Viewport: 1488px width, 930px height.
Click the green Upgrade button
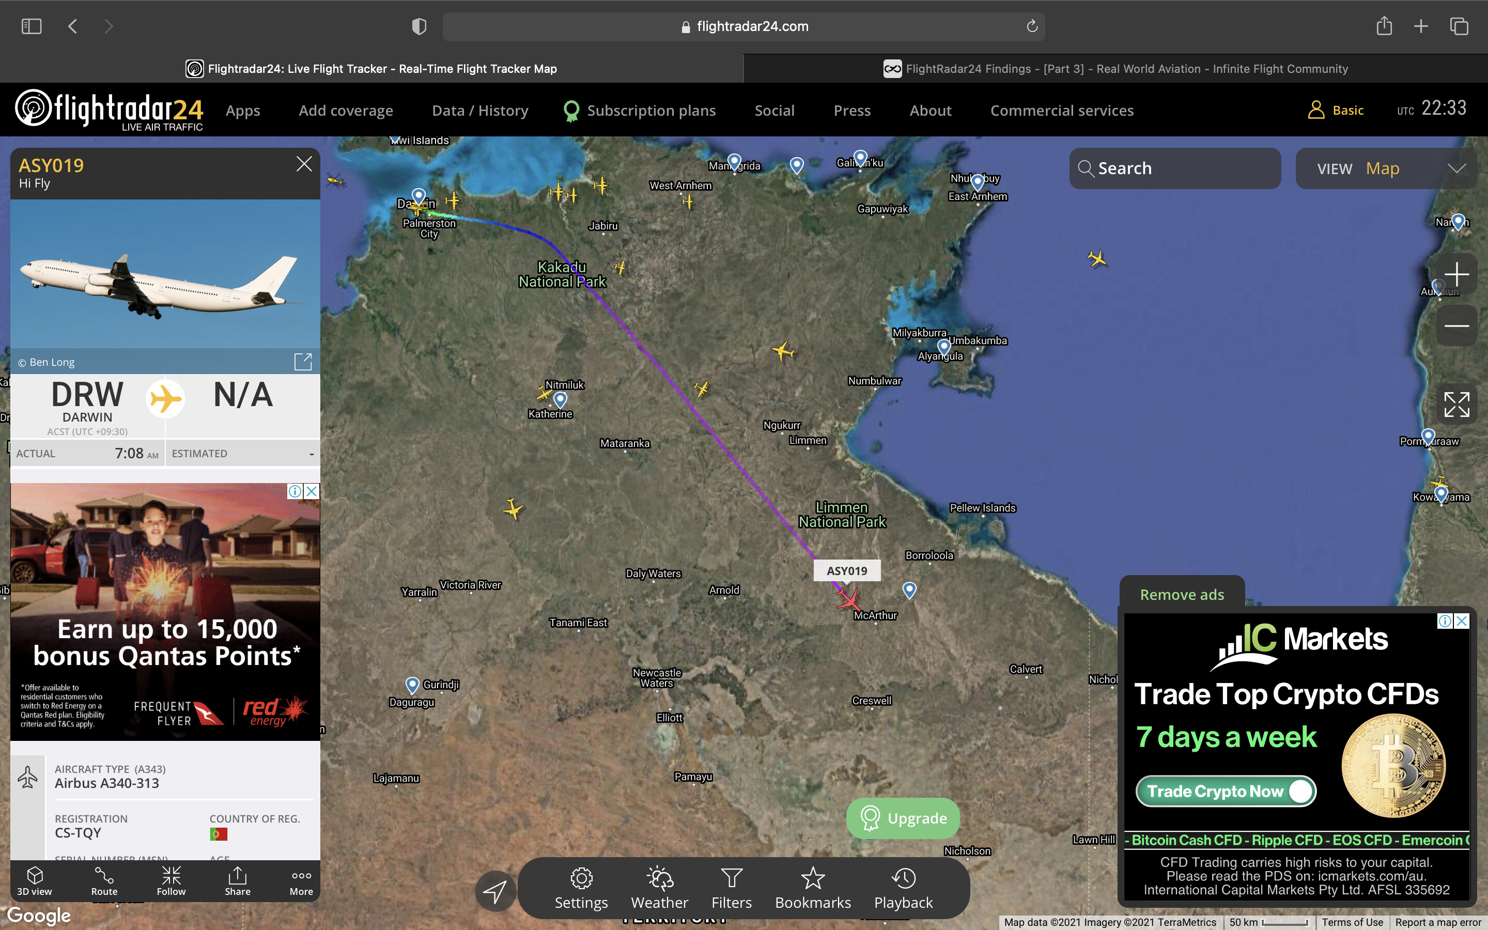903,818
